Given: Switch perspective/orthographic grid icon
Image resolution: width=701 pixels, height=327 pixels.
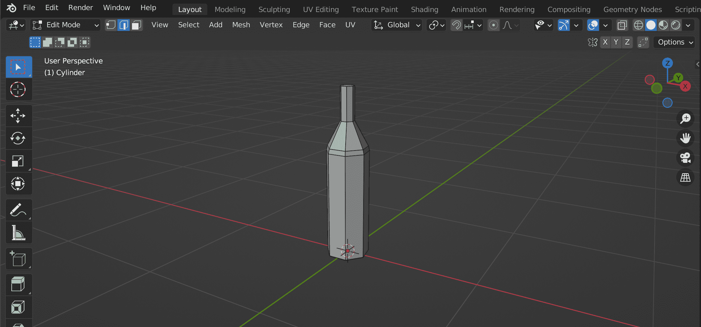Looking at the screenshot, I should (x=685, y=177).
